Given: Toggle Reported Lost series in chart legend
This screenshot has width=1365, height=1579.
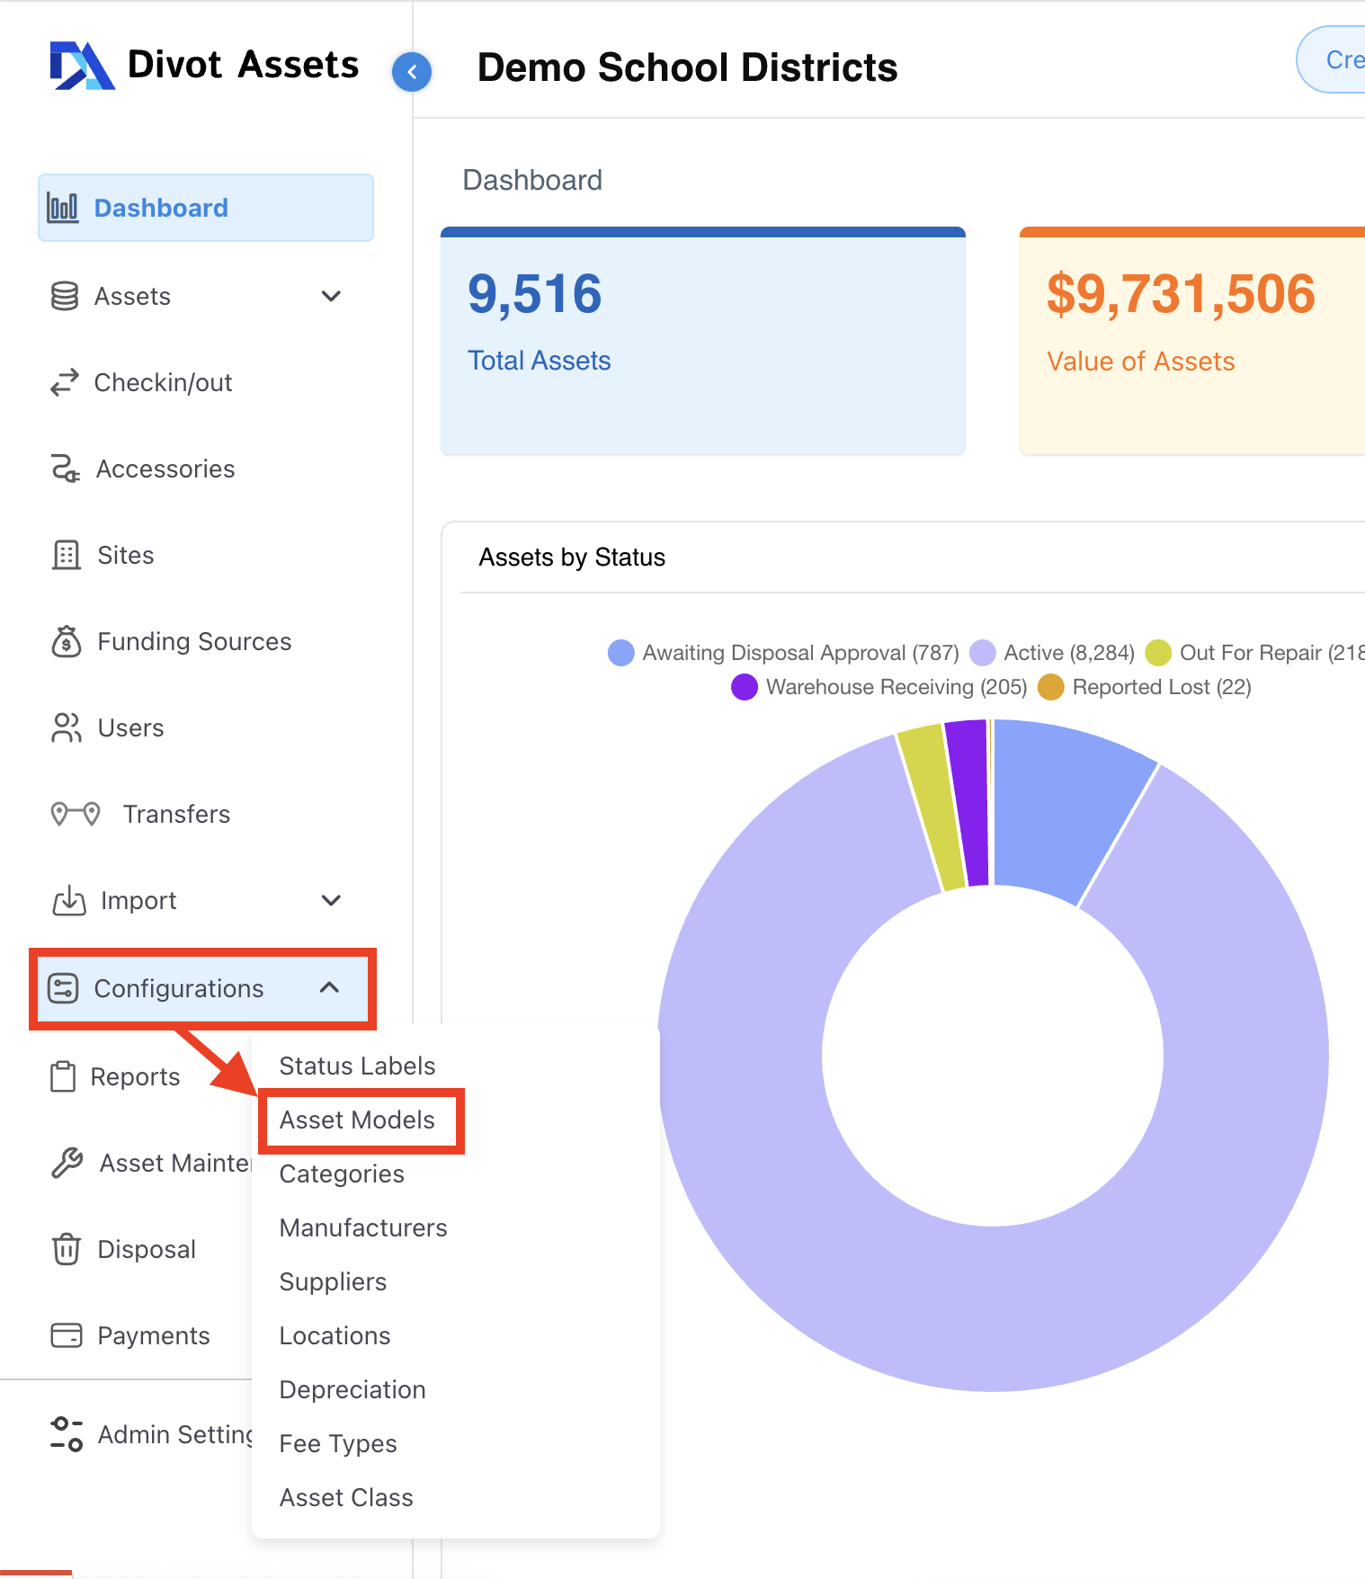Looking at the screenshot, I should point(1145,688).
